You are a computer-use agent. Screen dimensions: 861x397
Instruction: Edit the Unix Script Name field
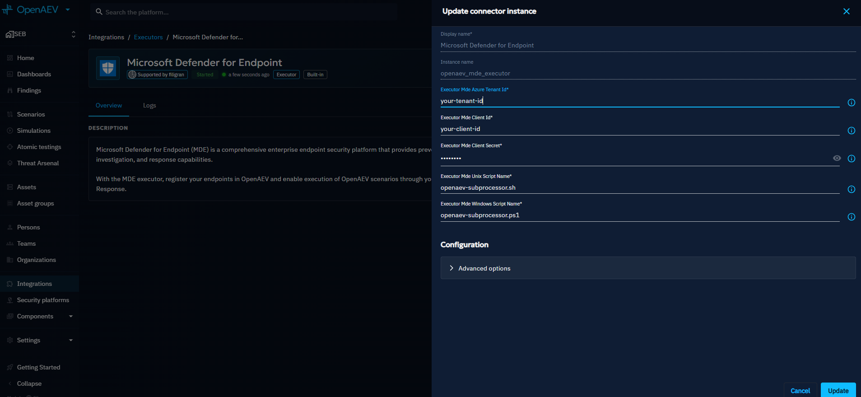click(640, 187)
